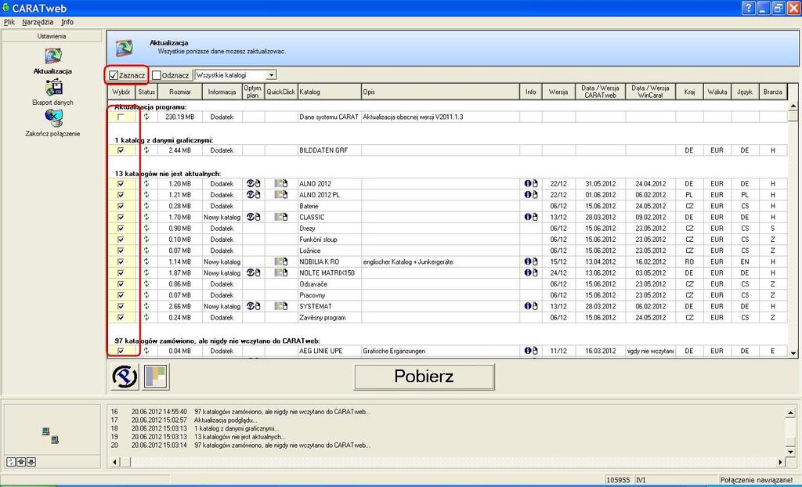This screenshot has width=802, height=487.
Task: Click the Zakończ połączenie icon
Action: 52,118
